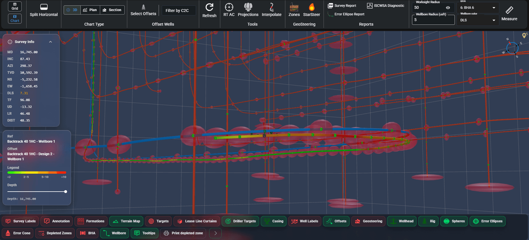Select Offset wellbore Design 2 text
The height and width of the screenshot is (240, 529).
pos(31,157)
